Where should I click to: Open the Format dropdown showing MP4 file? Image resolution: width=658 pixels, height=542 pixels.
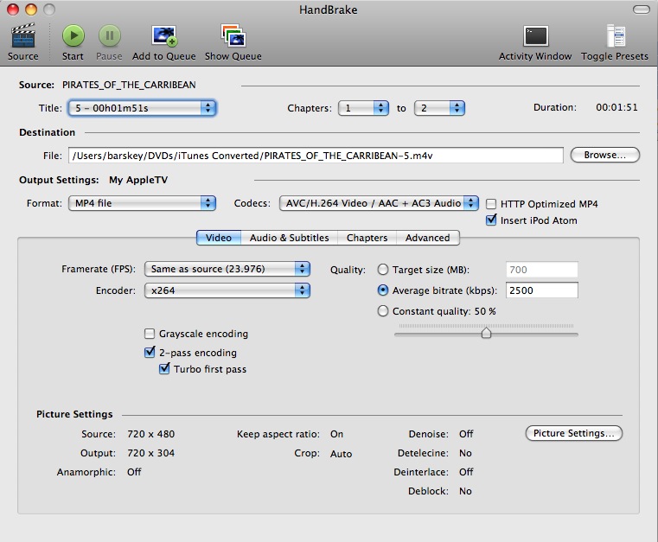143,203
